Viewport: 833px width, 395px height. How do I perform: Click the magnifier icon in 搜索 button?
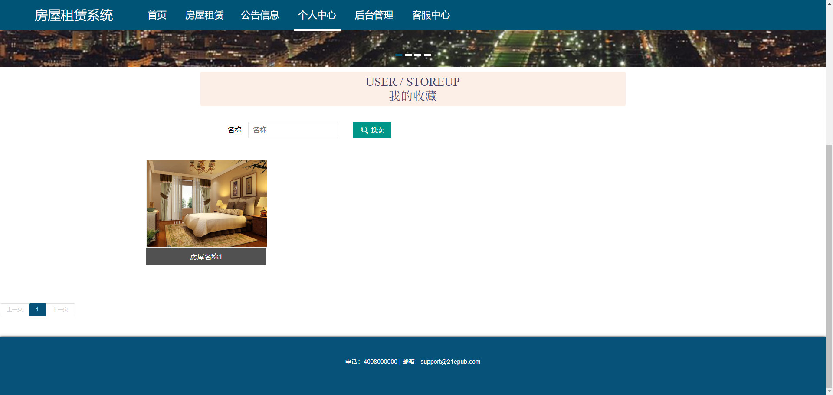[364, 130]
